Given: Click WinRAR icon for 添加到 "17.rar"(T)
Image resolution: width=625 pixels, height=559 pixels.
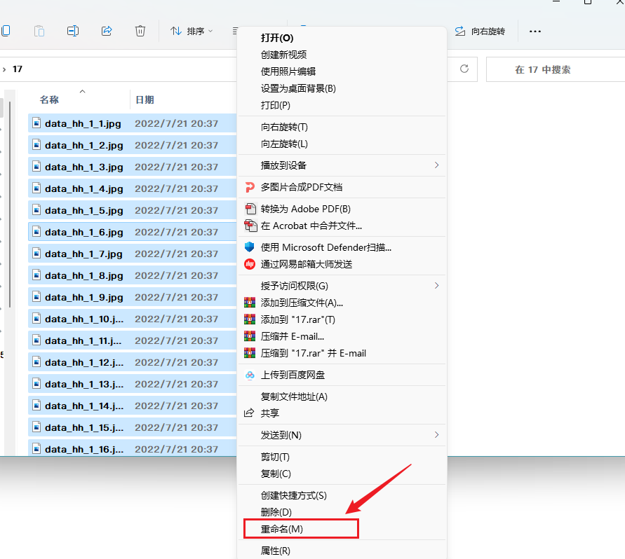Looking at the screenshot, I should point(250,319).
